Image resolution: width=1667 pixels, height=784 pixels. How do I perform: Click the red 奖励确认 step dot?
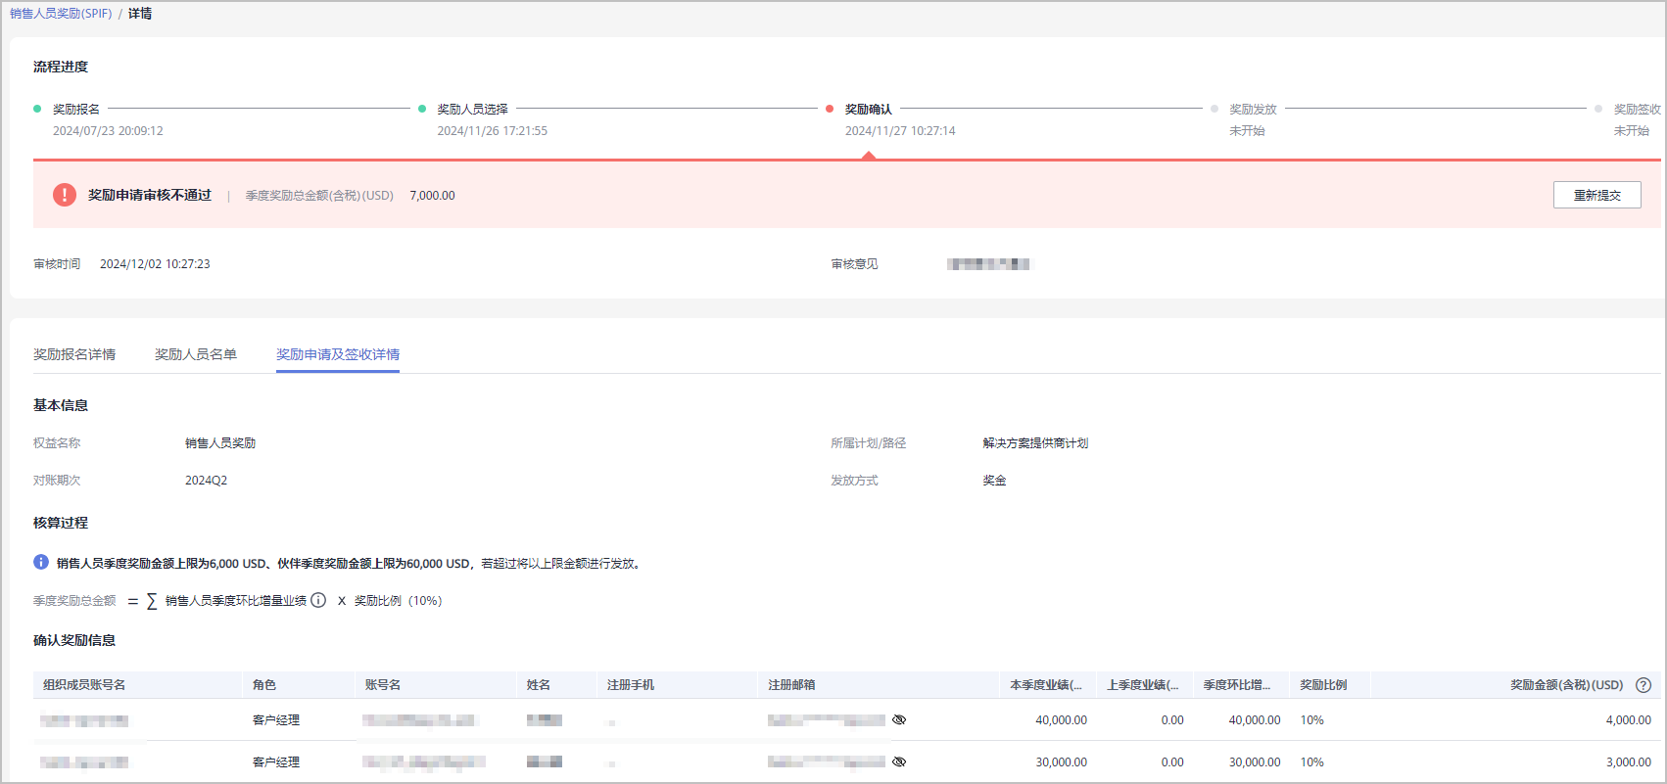(830, 110)
